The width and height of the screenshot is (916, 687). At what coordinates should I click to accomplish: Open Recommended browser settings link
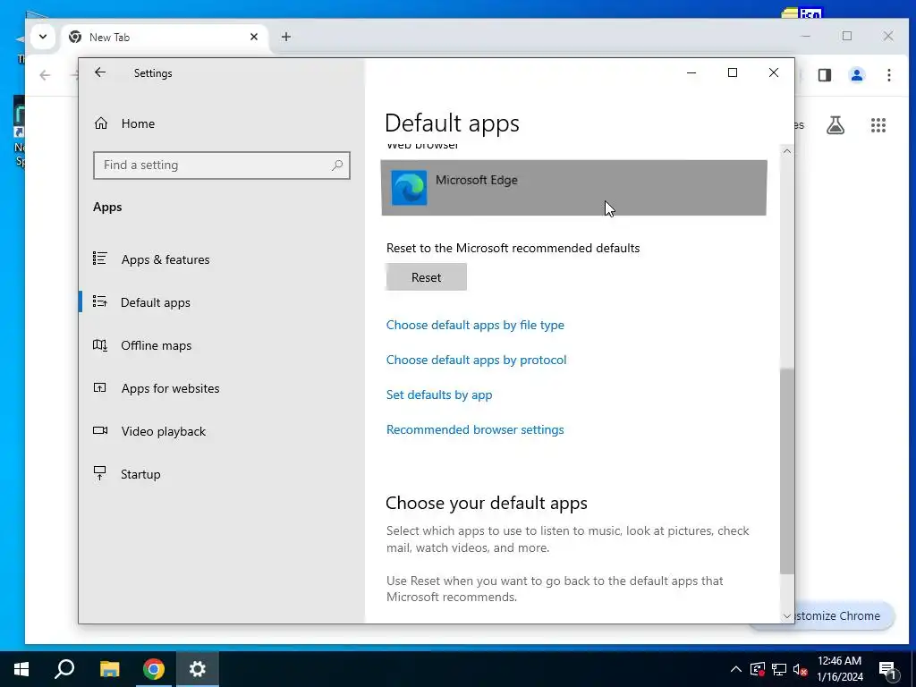click(x=475, y=430)
